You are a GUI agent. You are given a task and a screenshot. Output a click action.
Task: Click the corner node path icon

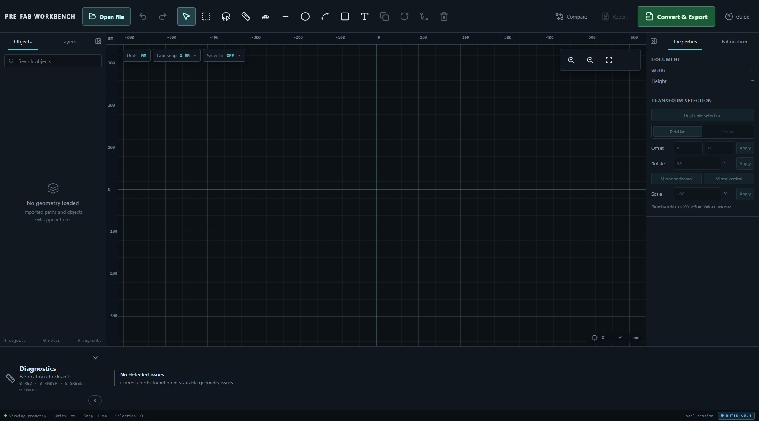[x=424, y=16]
